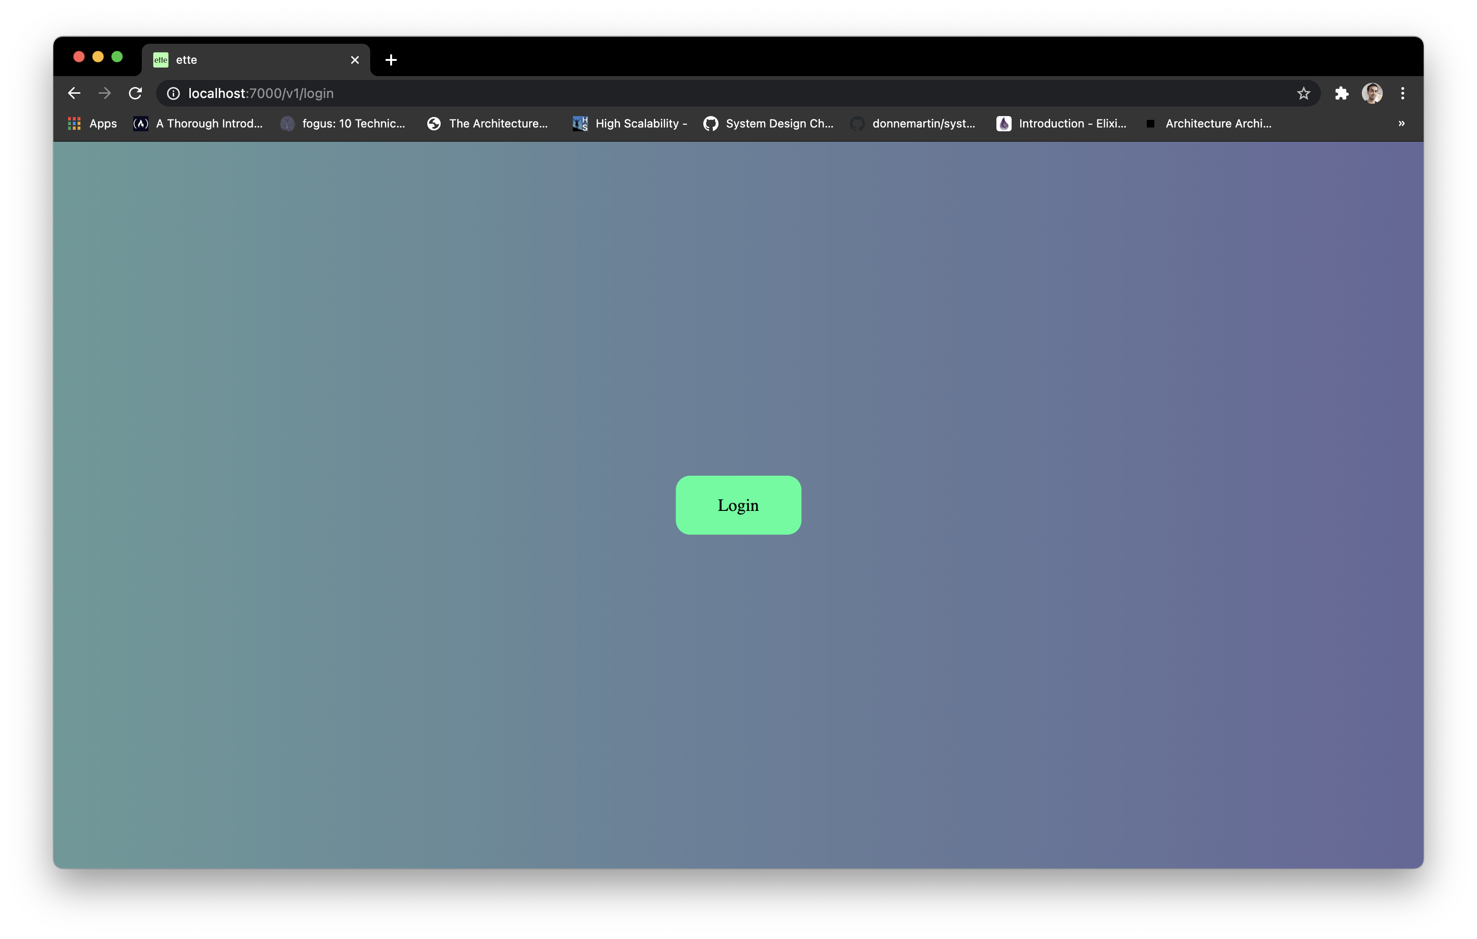This screenshot has width=1477, height=939.
Task: Select the ette tab
Action: click(246, 60)
